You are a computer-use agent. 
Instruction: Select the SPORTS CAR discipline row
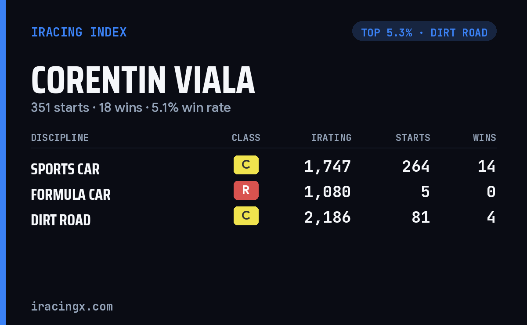click(263, 167)
